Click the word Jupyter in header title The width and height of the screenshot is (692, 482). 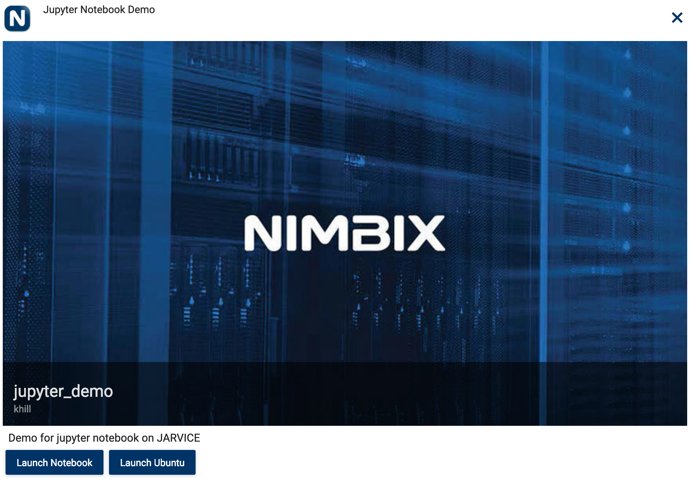[x=60, y=10]
